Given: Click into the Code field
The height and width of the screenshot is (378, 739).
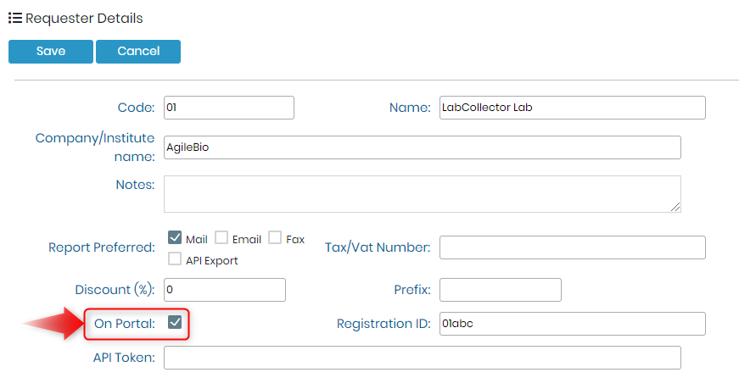Looking at the screenshot, I should click(x=229, y=108).
